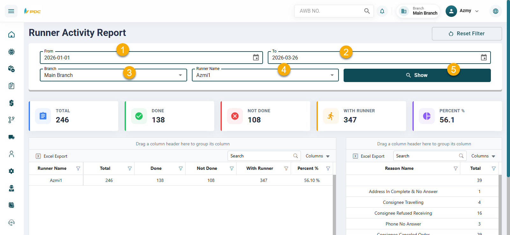Image resolution: width=510 pixels, height=235 pixels.
Task: Expand the Branch dropdown
Action: [x=180, y=75]
